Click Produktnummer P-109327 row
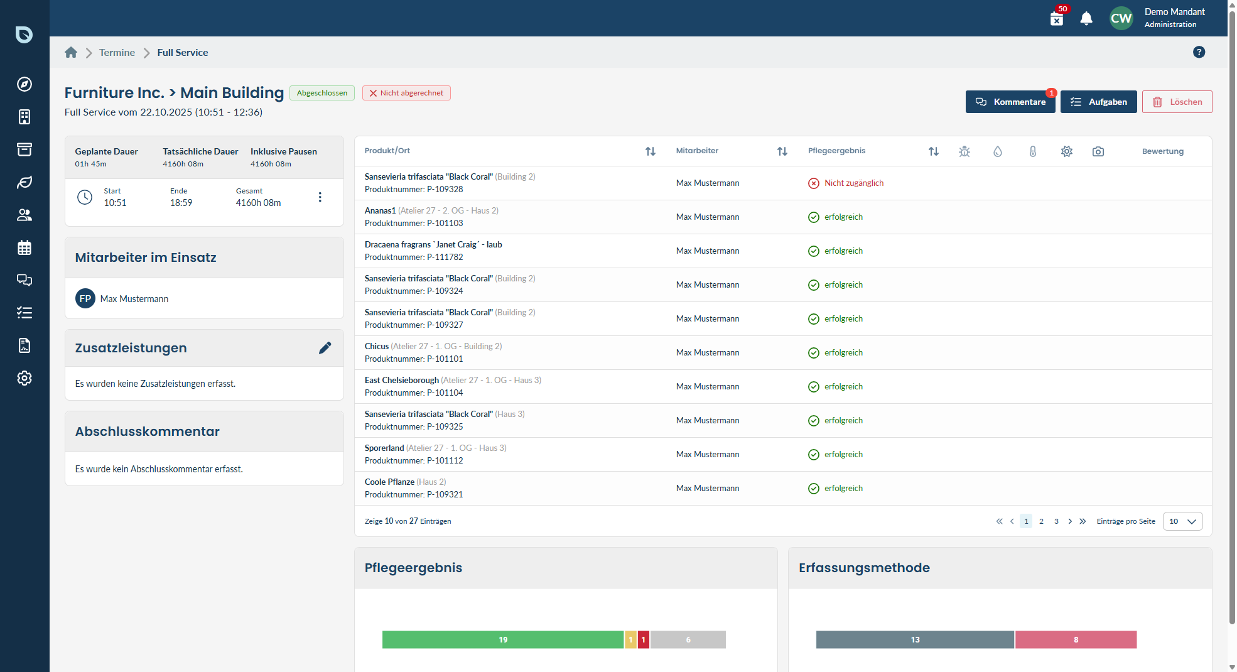 point(783,319)
